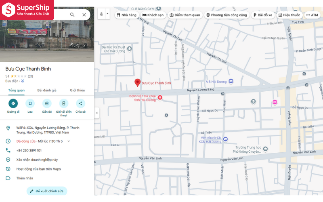323x202 pixels.
Task: Filter map by Phương tiện công cộng
Action: 227,15
